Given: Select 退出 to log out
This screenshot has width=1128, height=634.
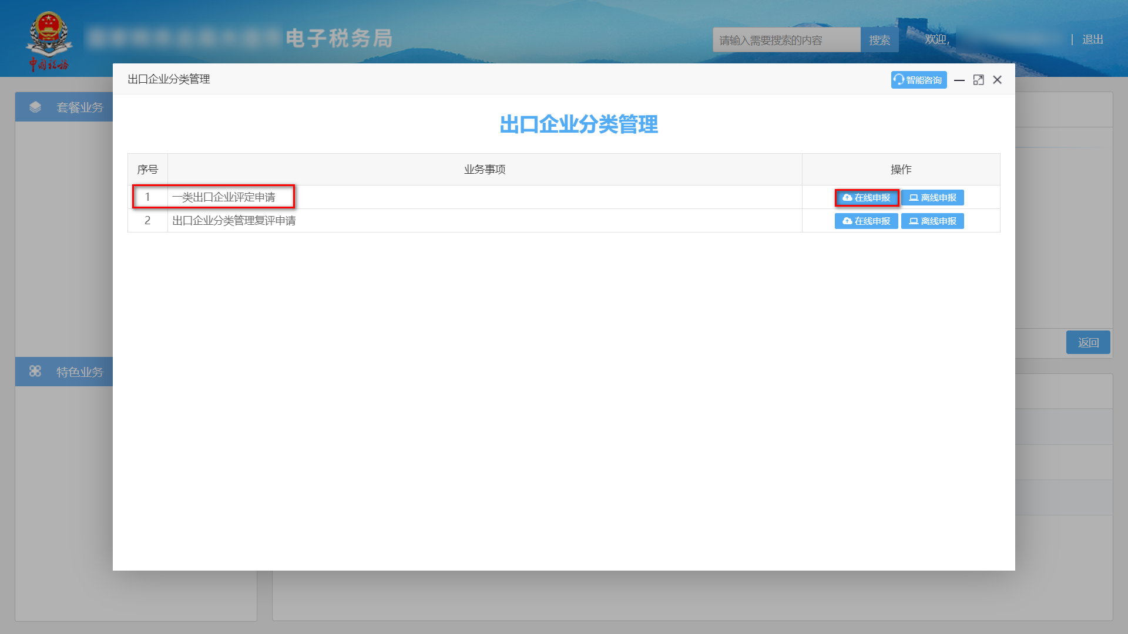Looking at the screenshot, I should (1092, 39).
